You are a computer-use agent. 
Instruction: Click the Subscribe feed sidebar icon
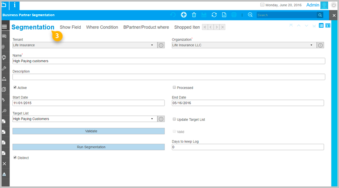(x=4, y=100)
